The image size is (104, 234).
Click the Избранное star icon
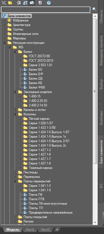[9, 20]
